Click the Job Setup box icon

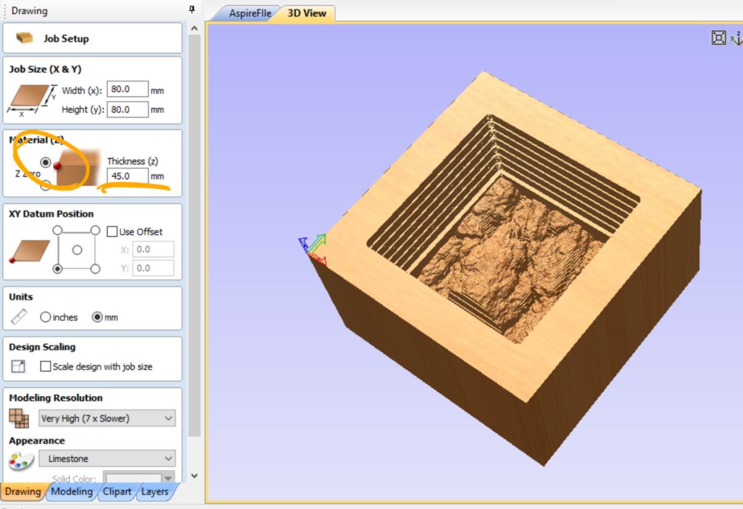click(25, 38)
